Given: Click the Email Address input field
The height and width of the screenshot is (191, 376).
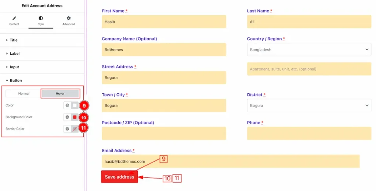Looking at the screenshot, I should (231, 161).
